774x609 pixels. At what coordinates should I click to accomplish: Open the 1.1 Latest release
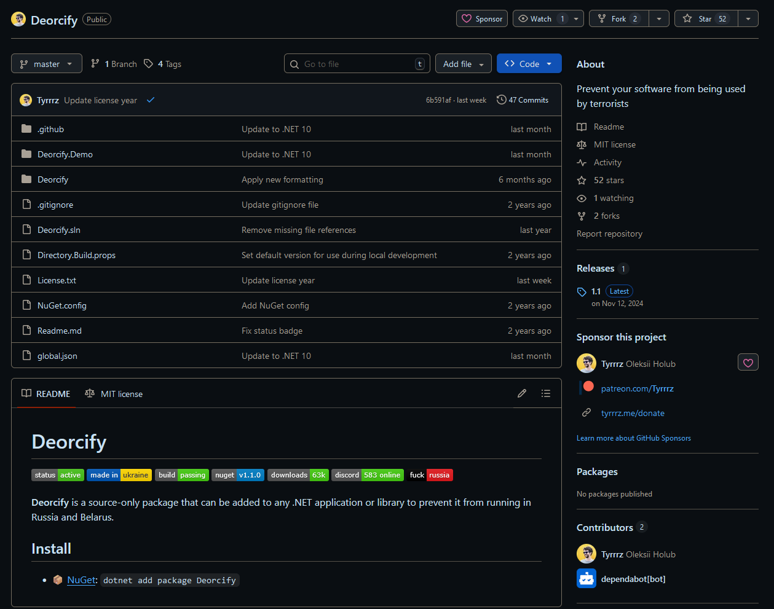[612, 291]
